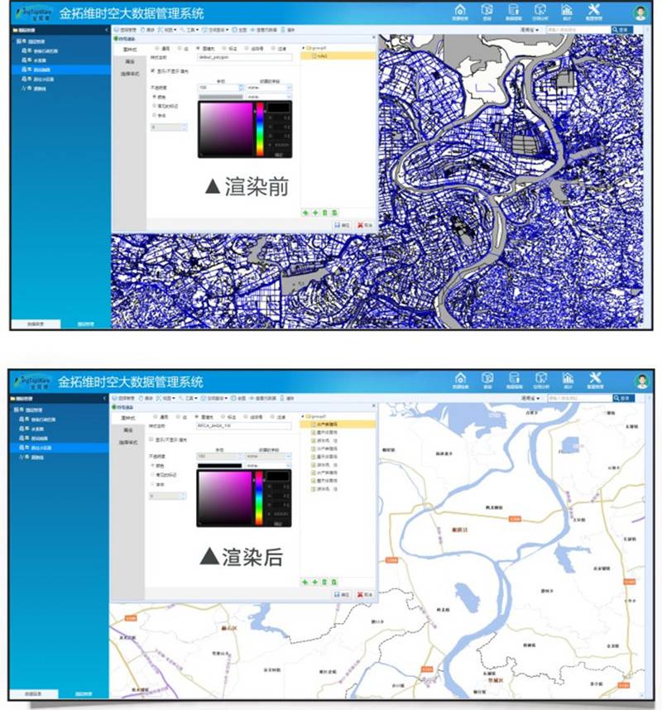Click the rainbow hue slider in 渲染前 color picker
Screen dimensions: 662x710
pyautogui.click(x=259, y=129)
